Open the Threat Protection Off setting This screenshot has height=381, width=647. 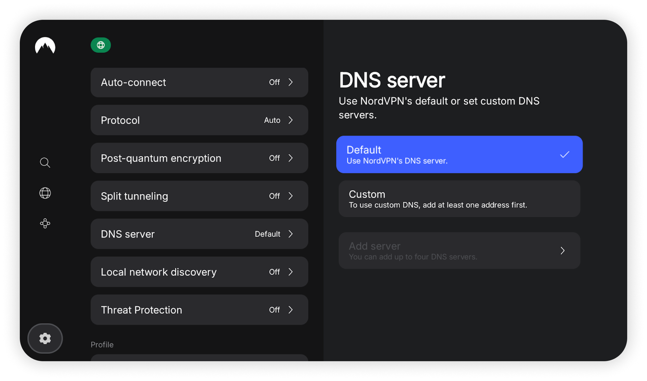(199, 310)
